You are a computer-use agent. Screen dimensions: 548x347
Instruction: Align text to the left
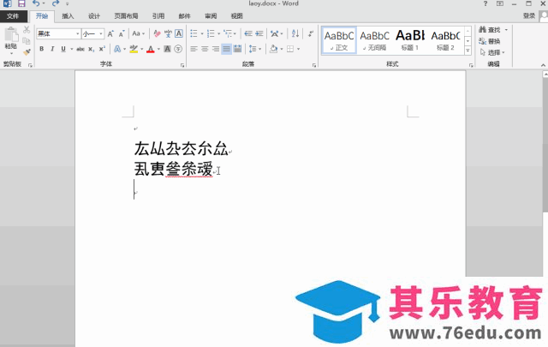(194, 49)
